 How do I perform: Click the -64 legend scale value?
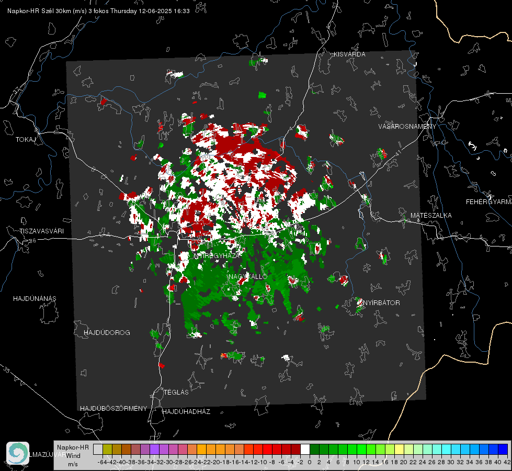[103, 463]
